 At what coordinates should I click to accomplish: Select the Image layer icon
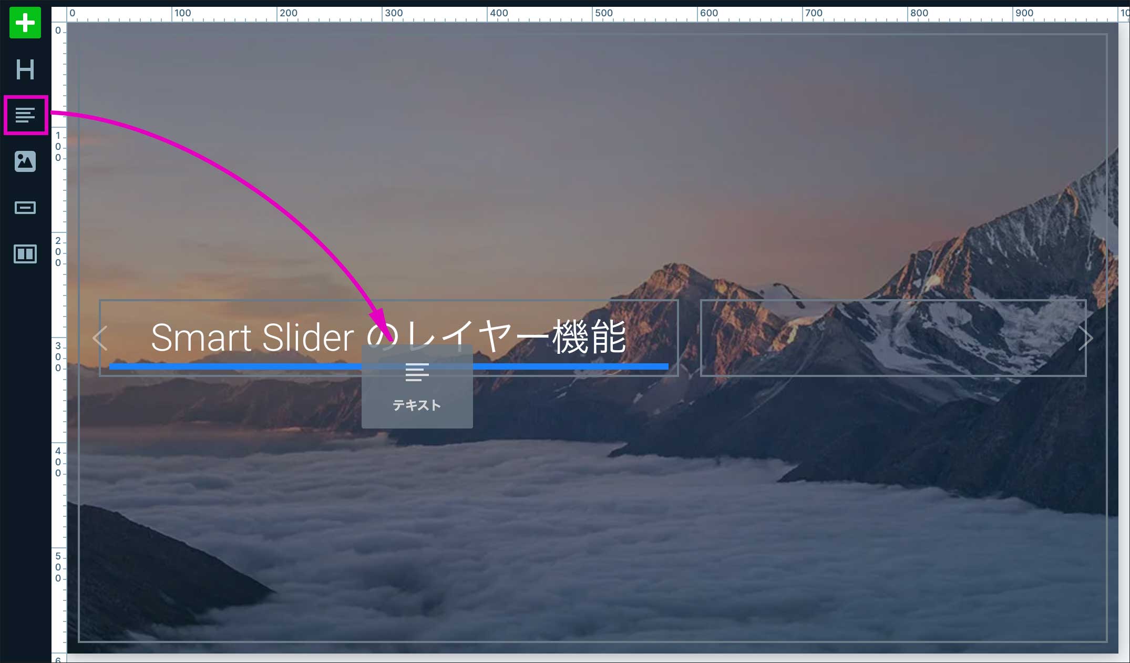click(x=25, y=161)
